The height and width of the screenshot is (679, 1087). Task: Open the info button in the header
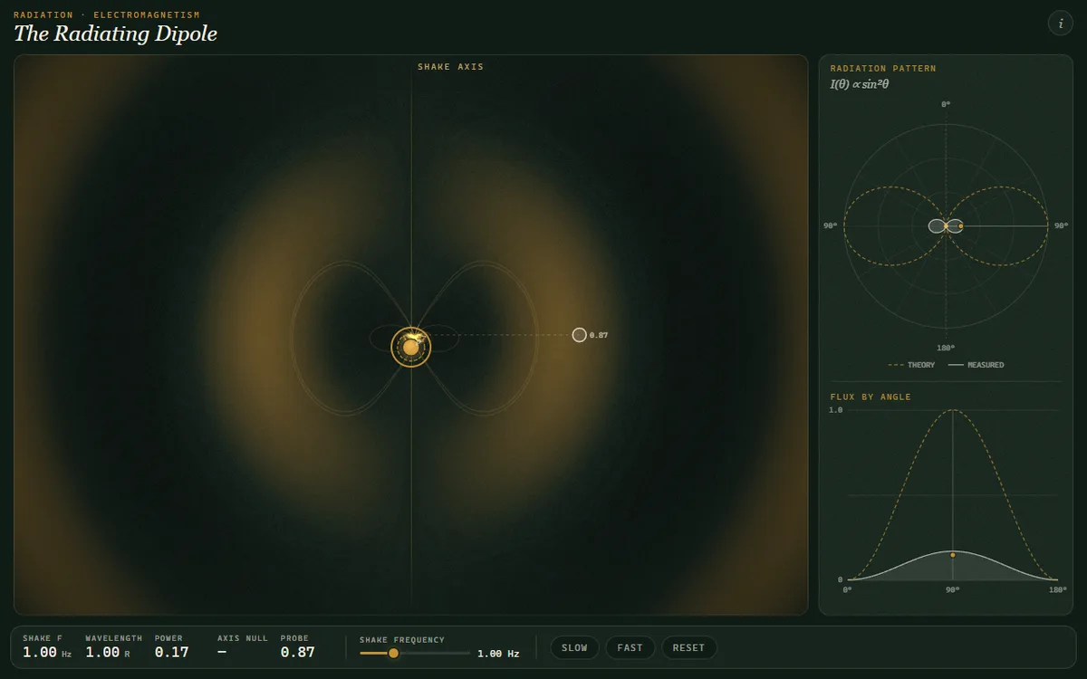(1060, 24)
